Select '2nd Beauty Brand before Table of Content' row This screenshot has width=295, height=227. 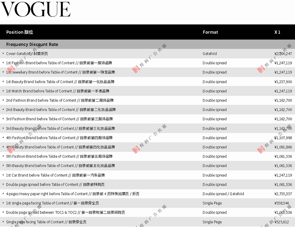(x=147, y=110)
